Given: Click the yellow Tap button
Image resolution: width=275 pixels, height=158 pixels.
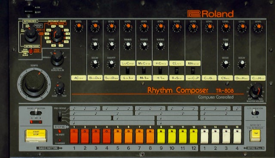Looking at the screenshot, I should click(x=255, y=135).
